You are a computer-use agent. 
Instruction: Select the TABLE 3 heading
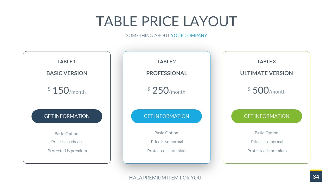click(x=266, y=62)
